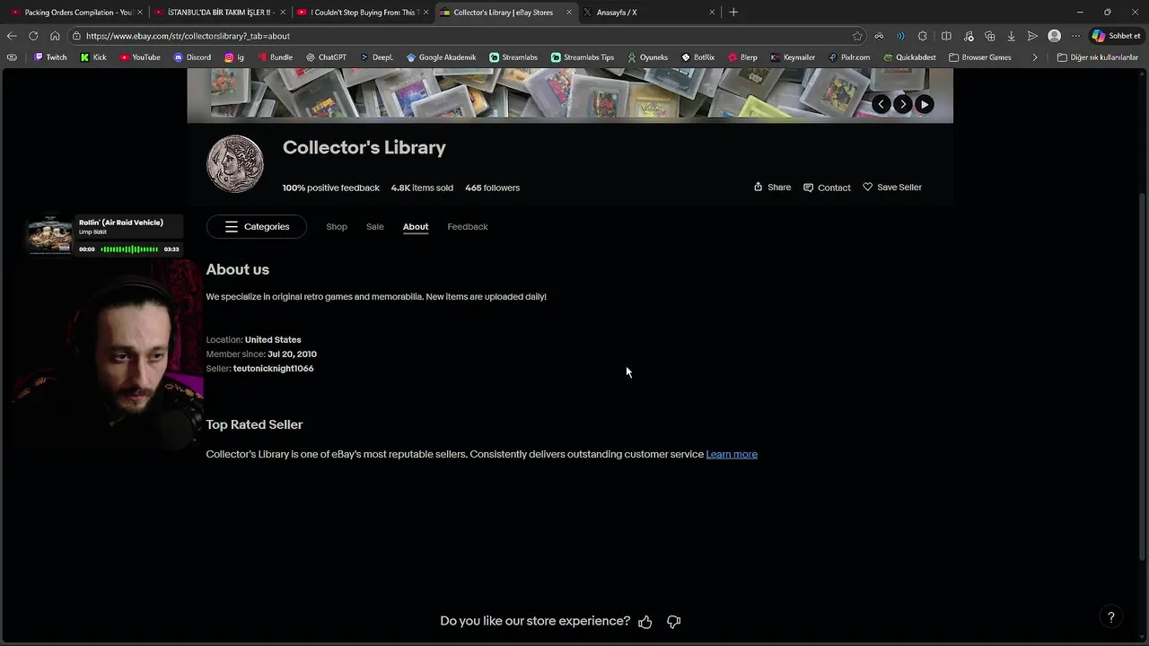
Task: Give thumbs down to store experience
Action: [674, 622]
